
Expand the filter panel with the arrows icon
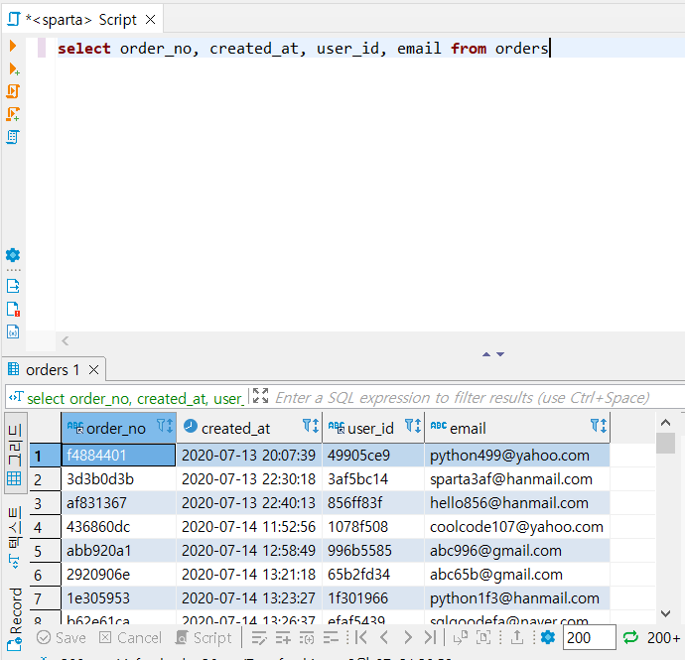pos(260,396)
